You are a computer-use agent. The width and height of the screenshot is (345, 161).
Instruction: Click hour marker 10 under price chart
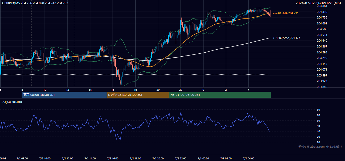pyautogui.click(x=45, y=90)
